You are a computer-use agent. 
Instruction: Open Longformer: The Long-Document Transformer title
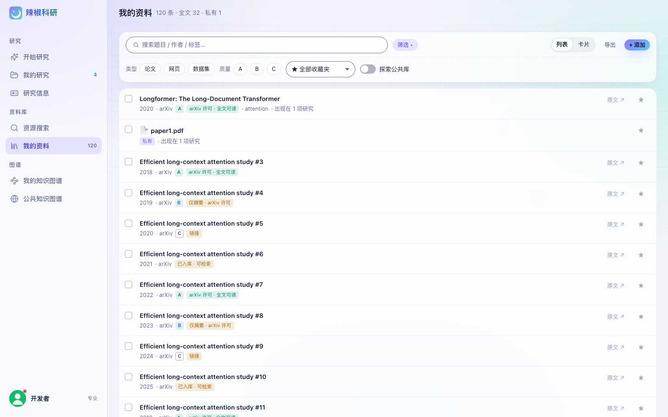coord(210,99)
